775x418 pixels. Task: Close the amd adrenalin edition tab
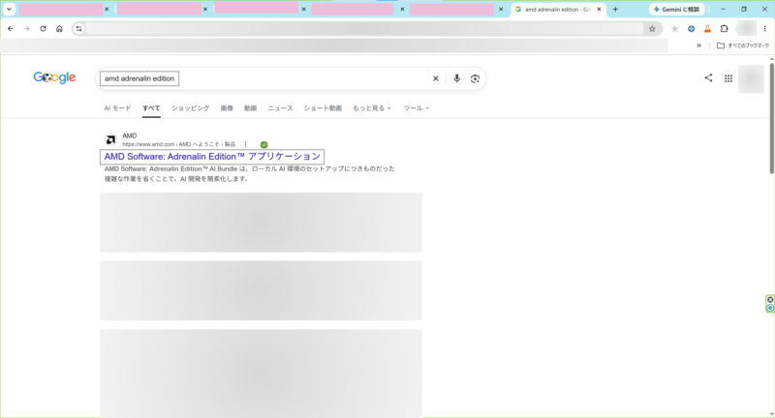point(599,10)
